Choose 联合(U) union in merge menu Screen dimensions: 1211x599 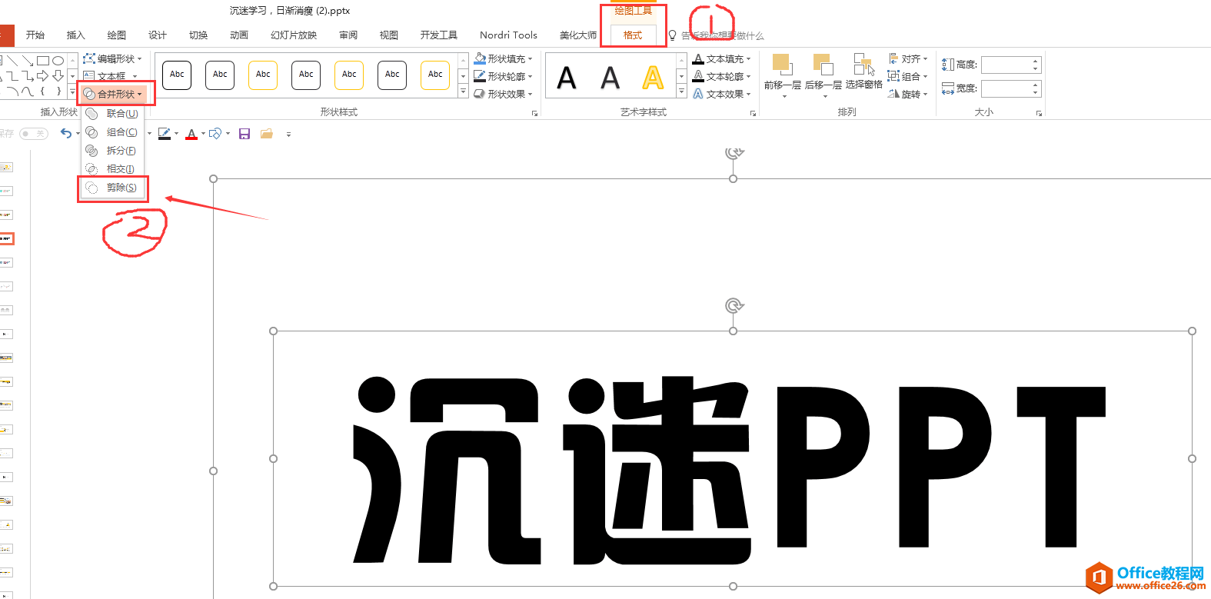coord(113,114)
